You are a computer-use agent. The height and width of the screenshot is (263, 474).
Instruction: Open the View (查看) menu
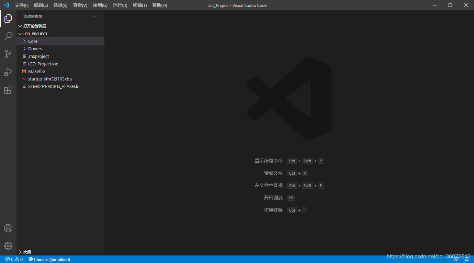coord(80,5)
